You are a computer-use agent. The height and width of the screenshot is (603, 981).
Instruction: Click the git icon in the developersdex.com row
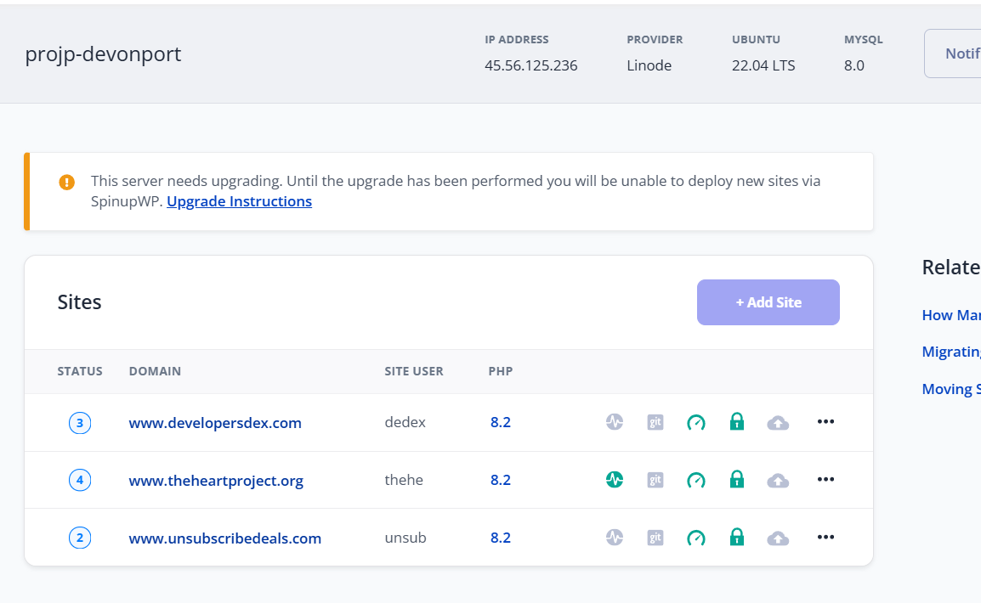click(x=655, y=422)
